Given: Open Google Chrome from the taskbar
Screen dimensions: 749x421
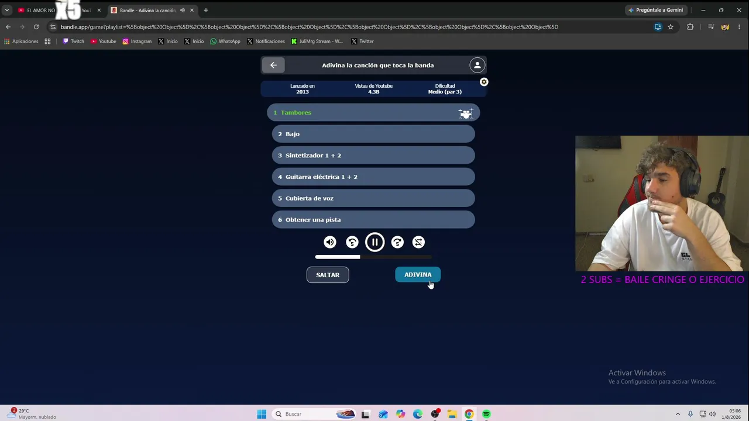Looking at the screenshot, I should click(x=469, y=414).
